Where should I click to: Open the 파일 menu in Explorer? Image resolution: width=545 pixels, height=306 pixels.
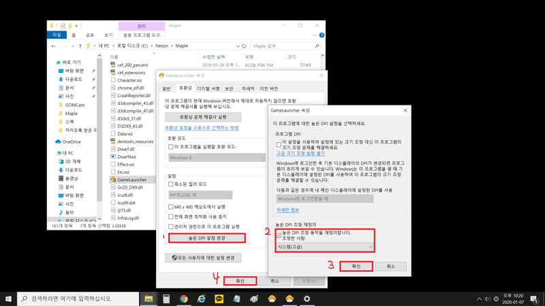click(57, 35)
